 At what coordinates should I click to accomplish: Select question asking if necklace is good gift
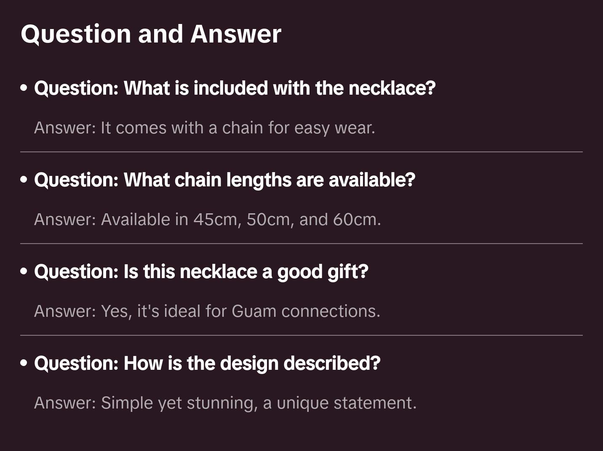point(201,271)
